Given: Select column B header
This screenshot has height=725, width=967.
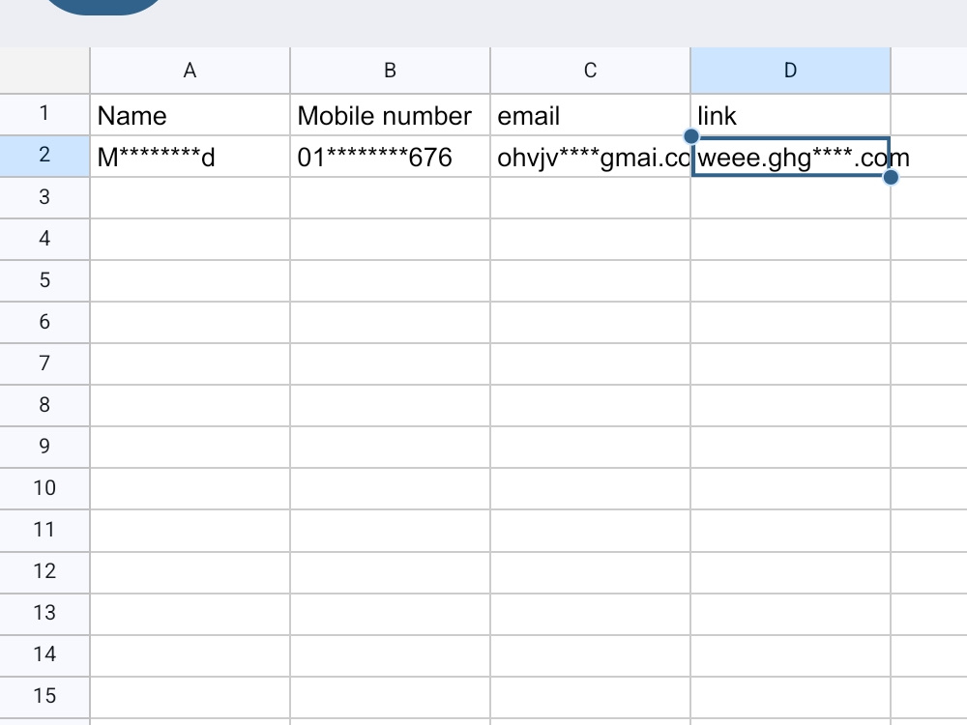Looking at the screenshot, I should (x=391, y=71).
